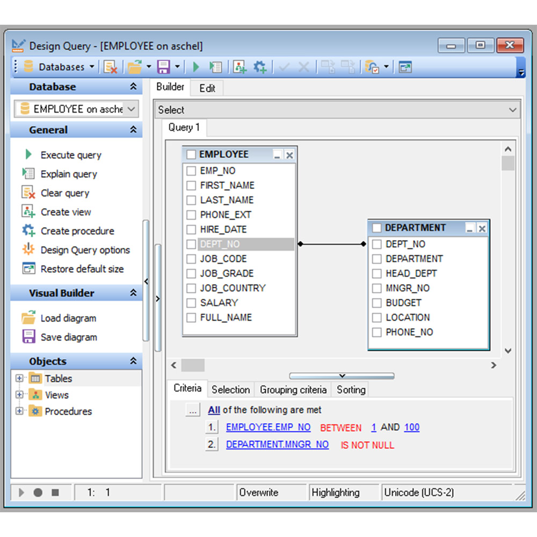Open the Grouping criteria tab
This screenshot has height=537, width=537.
pos(293,390)
